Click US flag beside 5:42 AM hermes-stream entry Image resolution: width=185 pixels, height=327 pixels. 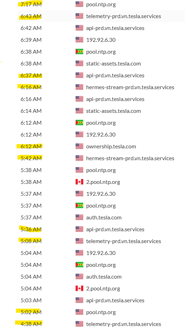79,158
